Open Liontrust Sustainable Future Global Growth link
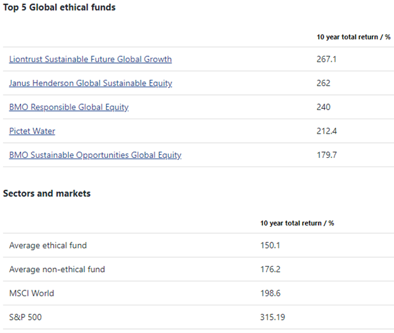Screen dimensions: 394x333 click(90, 59)
